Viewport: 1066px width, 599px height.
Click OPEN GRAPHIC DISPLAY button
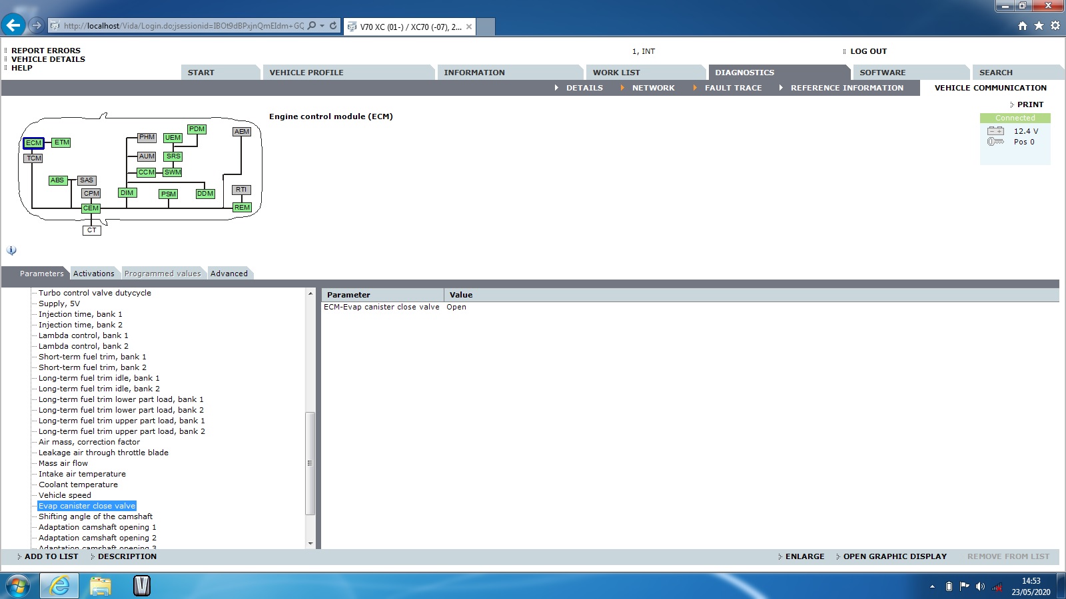pos(894,556)
